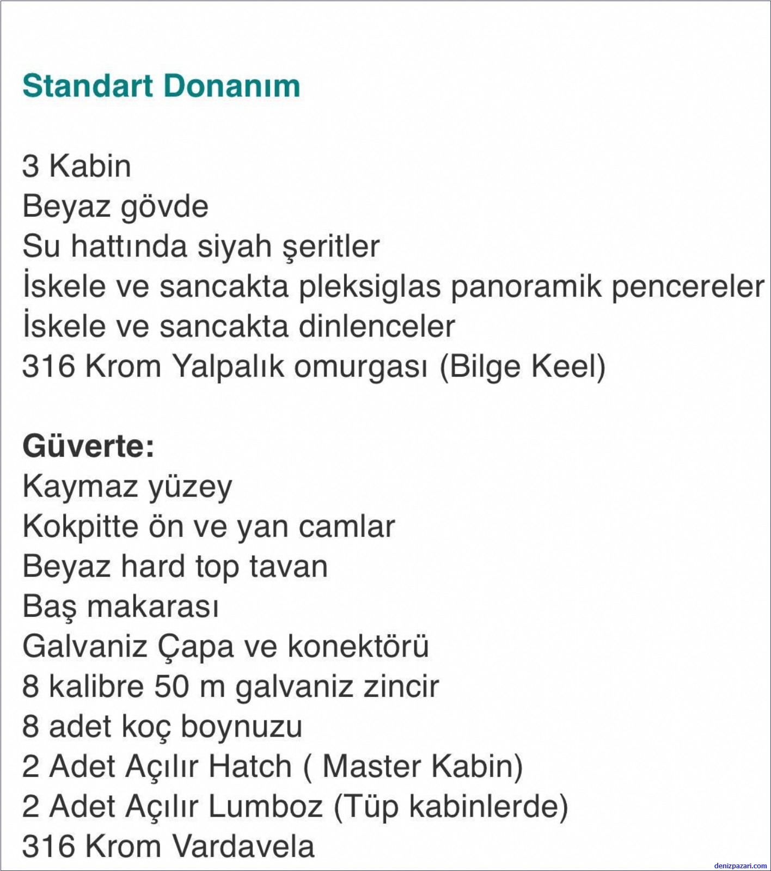Viewport: 771px width, 871px height.
Task: Click the 'Baş makarası' line
Action: pos(120,606)
